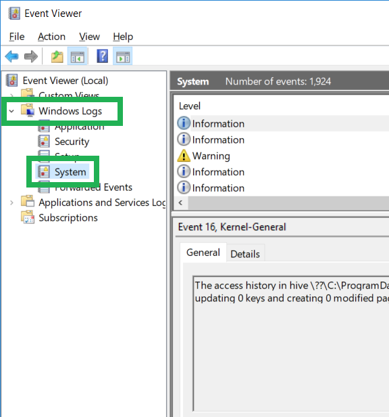This screenshot has height=417, width=389.
Task: Click the Level column header
Action: [190, 106]
